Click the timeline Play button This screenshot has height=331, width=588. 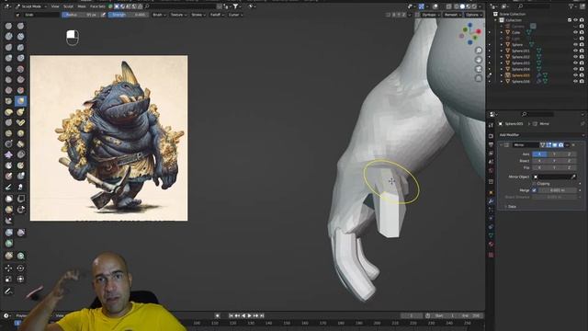click(249, 315)
